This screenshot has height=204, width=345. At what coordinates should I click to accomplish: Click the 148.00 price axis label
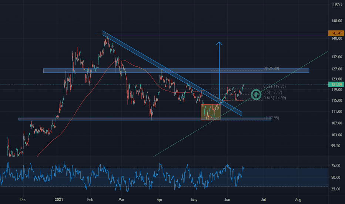pyautogui.click(x=336, y=21)
